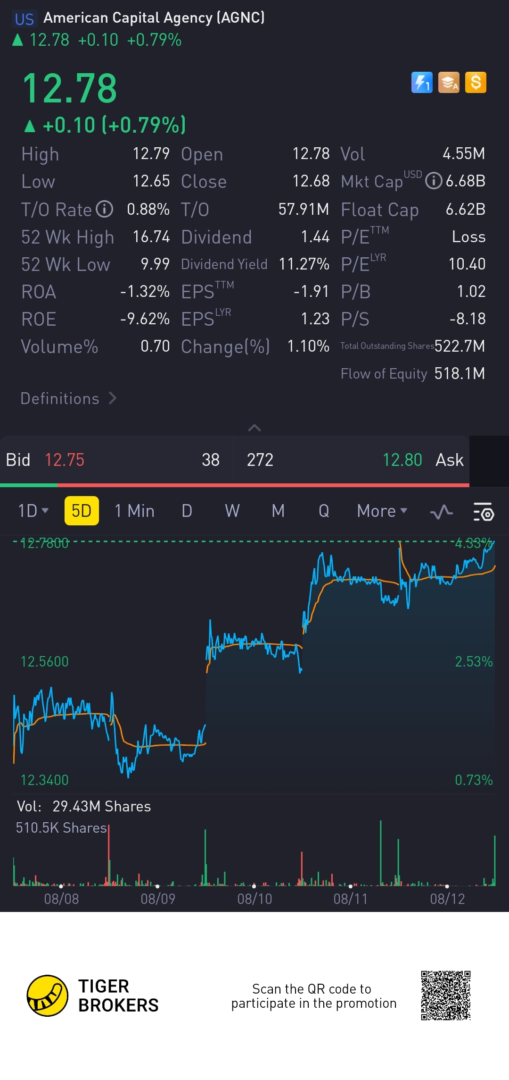The height and width of the screenshot is (1080, 509).
Task: Tap the large 12.78 price
Action: click(70, 89)
